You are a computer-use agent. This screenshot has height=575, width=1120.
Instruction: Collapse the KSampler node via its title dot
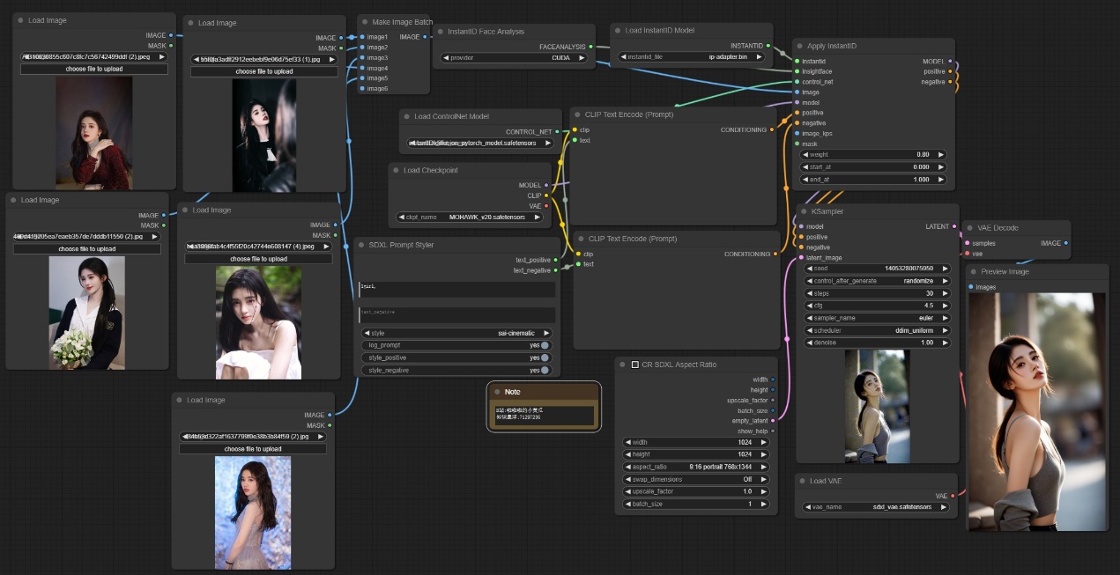pos(804,211)
